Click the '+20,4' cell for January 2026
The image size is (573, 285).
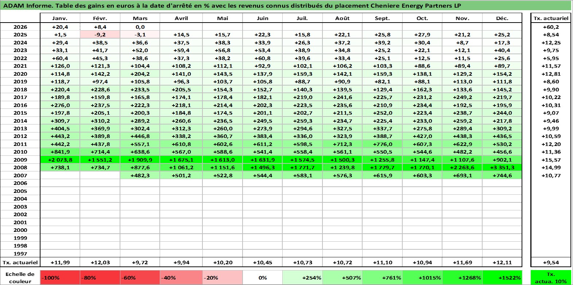pos(60,27)
